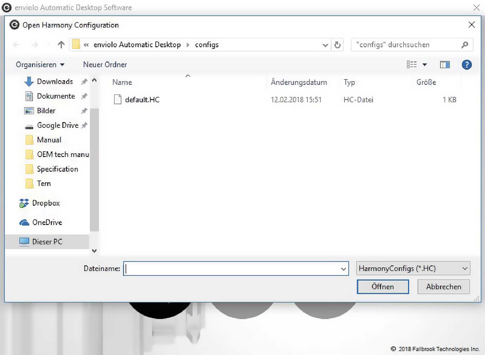Select the configs breadcrumb segment

pyautogui.click(x=207, y=45)
